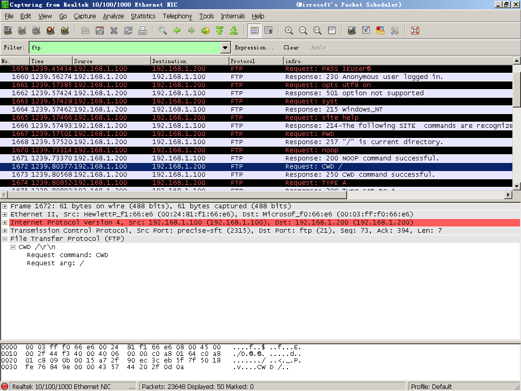The width and height of the screenshot is (521, 391).
Task: Open the File menu
Action: (x=9, y=16)
